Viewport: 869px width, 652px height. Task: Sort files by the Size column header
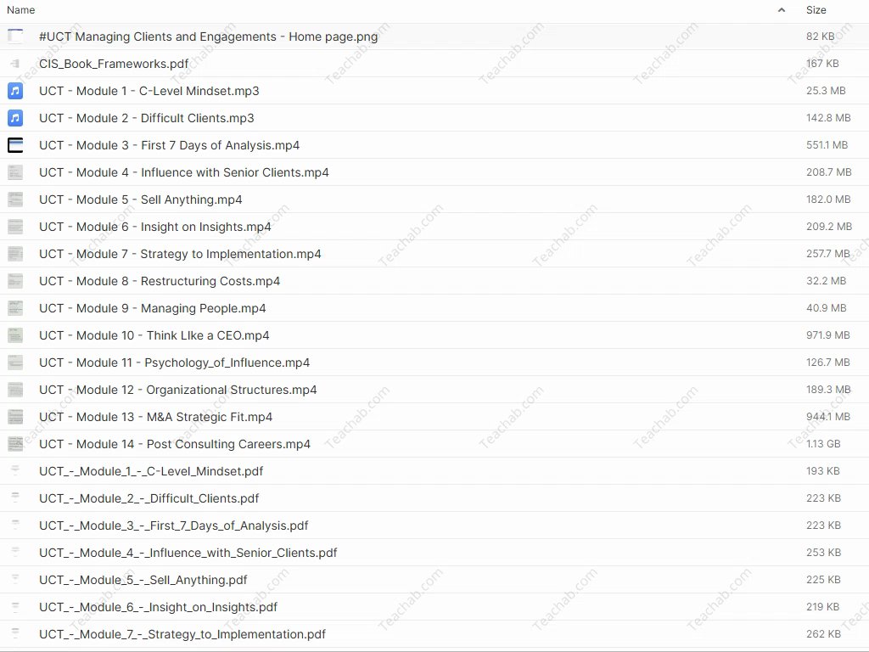(816, 10)
